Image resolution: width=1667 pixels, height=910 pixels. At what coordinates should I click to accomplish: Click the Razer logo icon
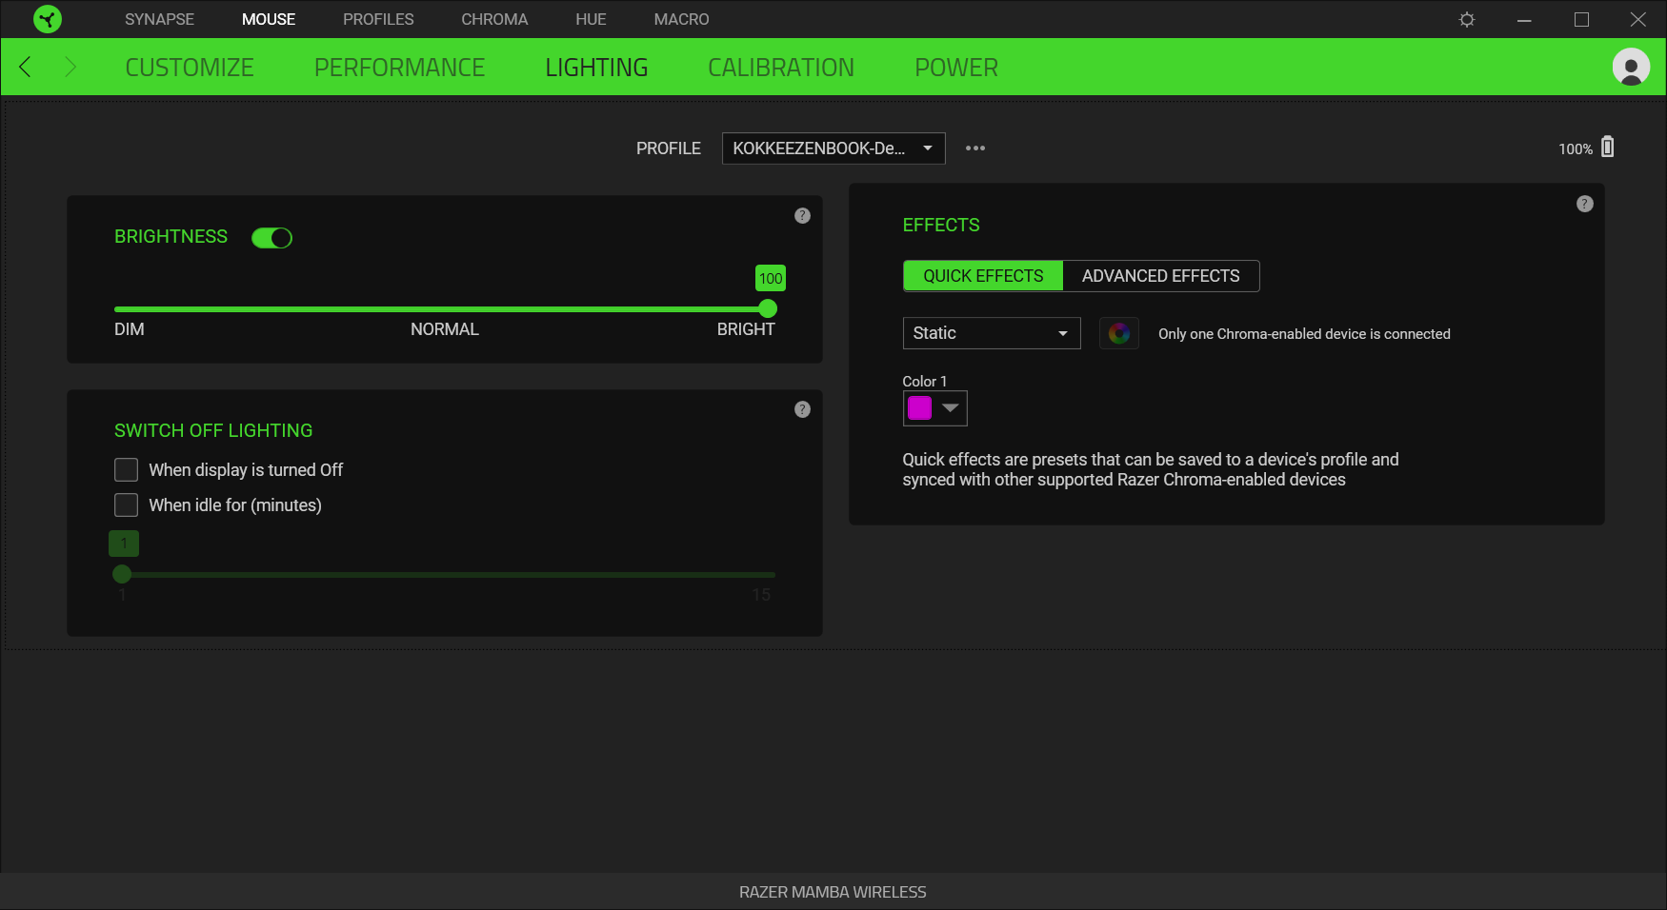point(48,19)
